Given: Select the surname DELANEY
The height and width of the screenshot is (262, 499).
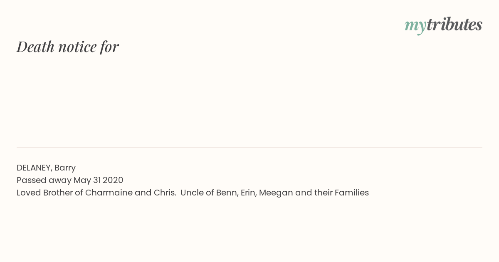Looking at the screenshot, I should point(34,168).
